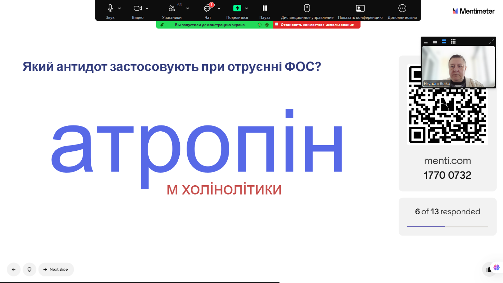
Task: Switch video panel to single speaker view
Action: [x=435, y=42]
